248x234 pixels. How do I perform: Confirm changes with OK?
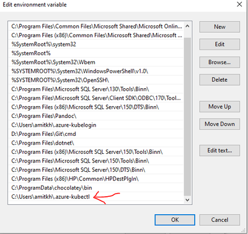click(175, 220)
